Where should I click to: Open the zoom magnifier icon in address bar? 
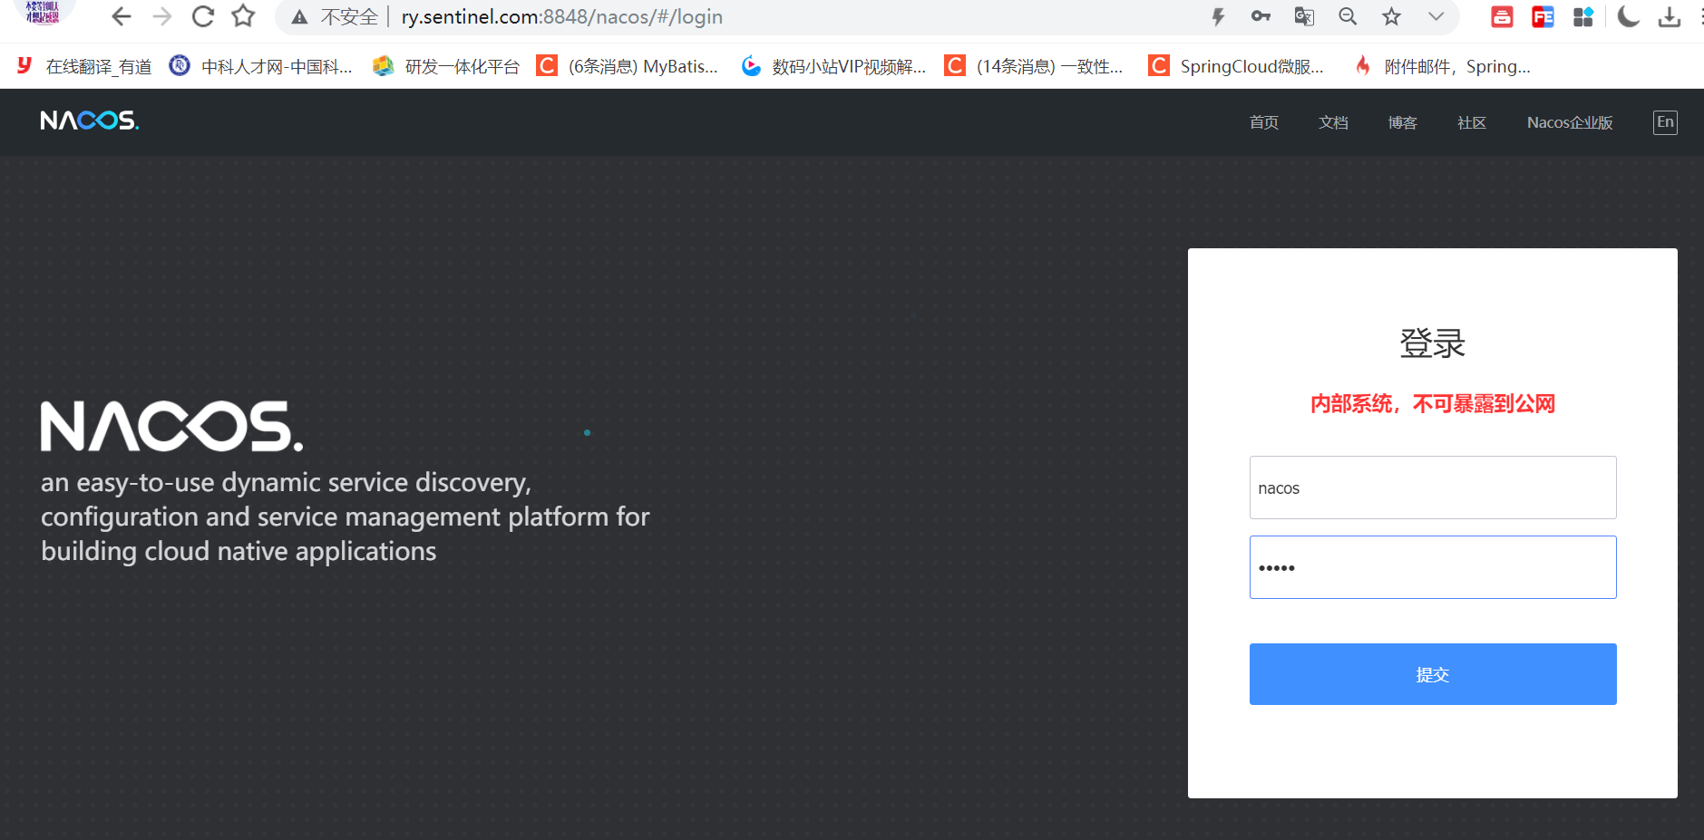(1348, 16)
